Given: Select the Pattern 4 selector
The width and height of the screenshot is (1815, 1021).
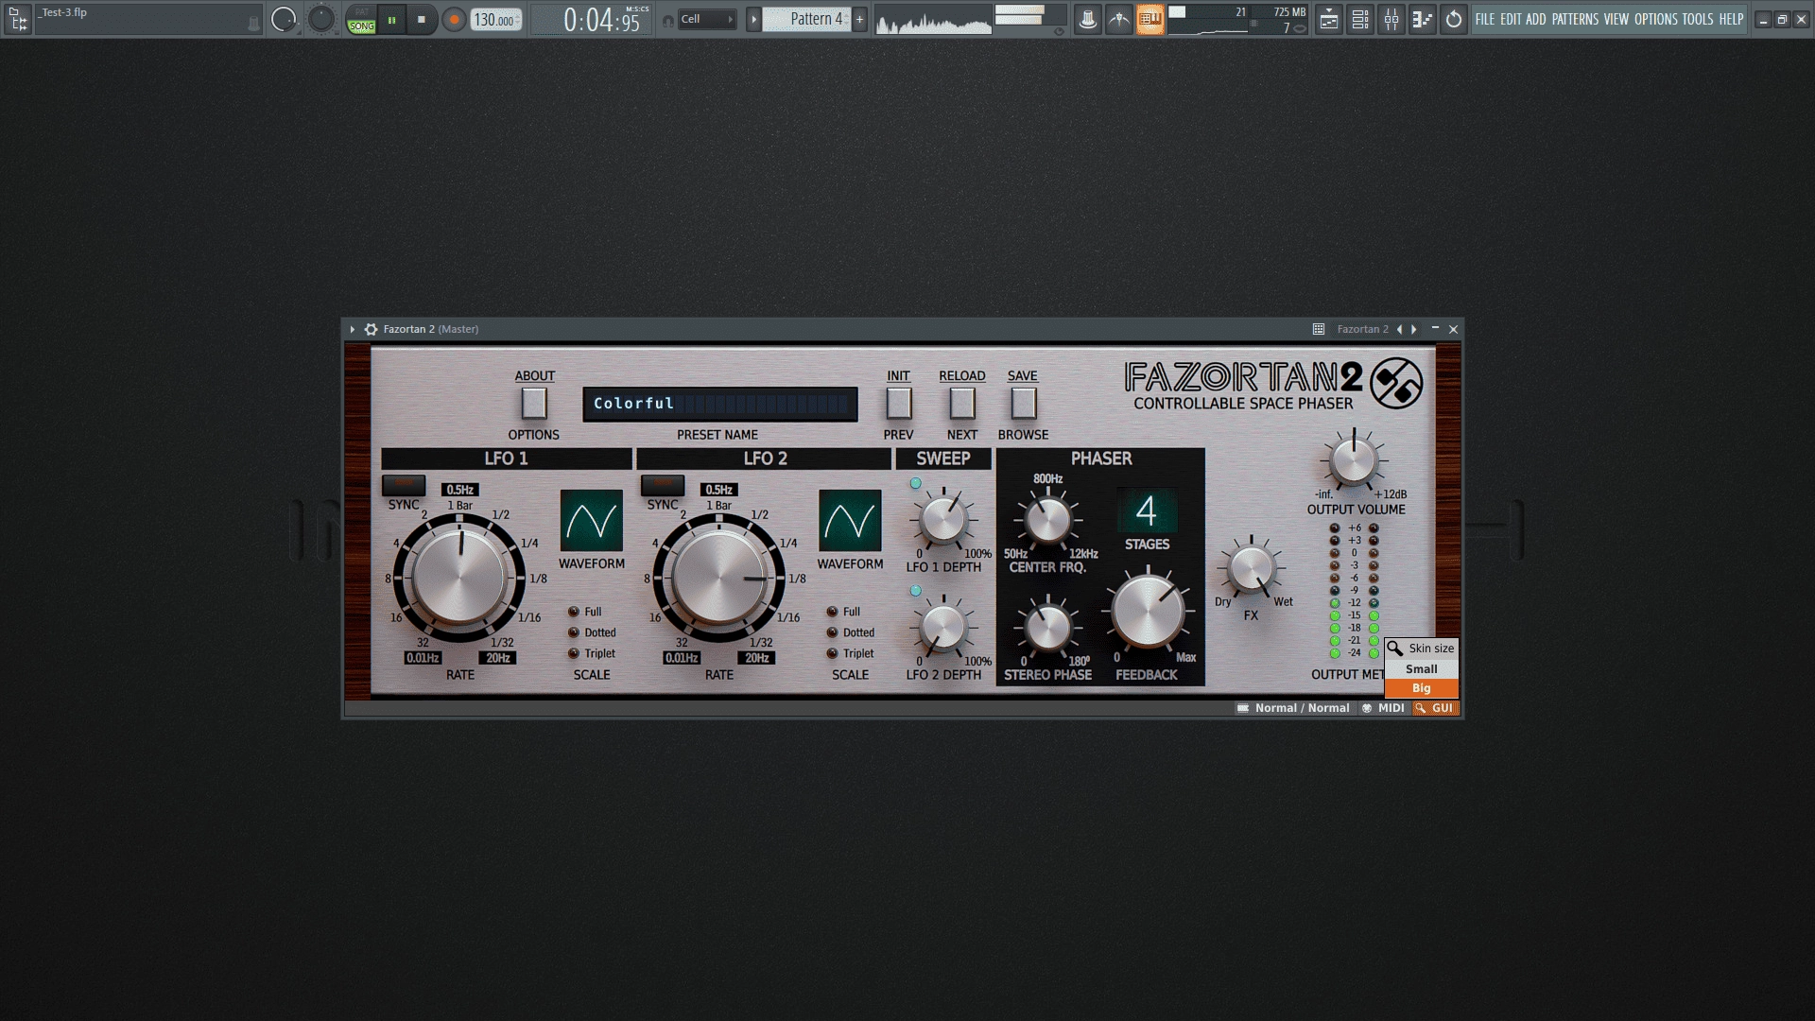Looking at the screenshot, I should [x=806, y=19].
